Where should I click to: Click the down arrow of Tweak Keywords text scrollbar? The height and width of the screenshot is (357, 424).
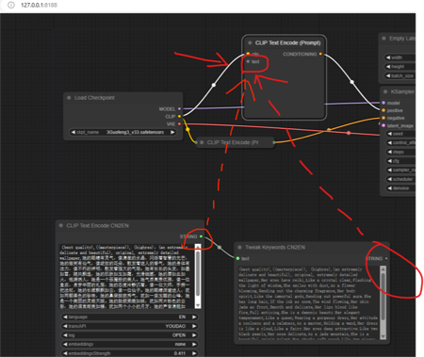coord(383,336)
